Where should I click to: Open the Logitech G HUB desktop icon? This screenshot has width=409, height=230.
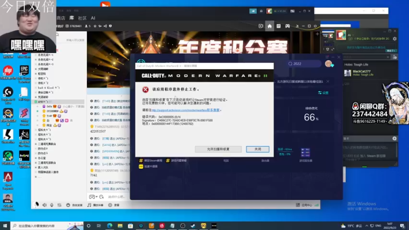pyautogui.click(x=8, y=95)
